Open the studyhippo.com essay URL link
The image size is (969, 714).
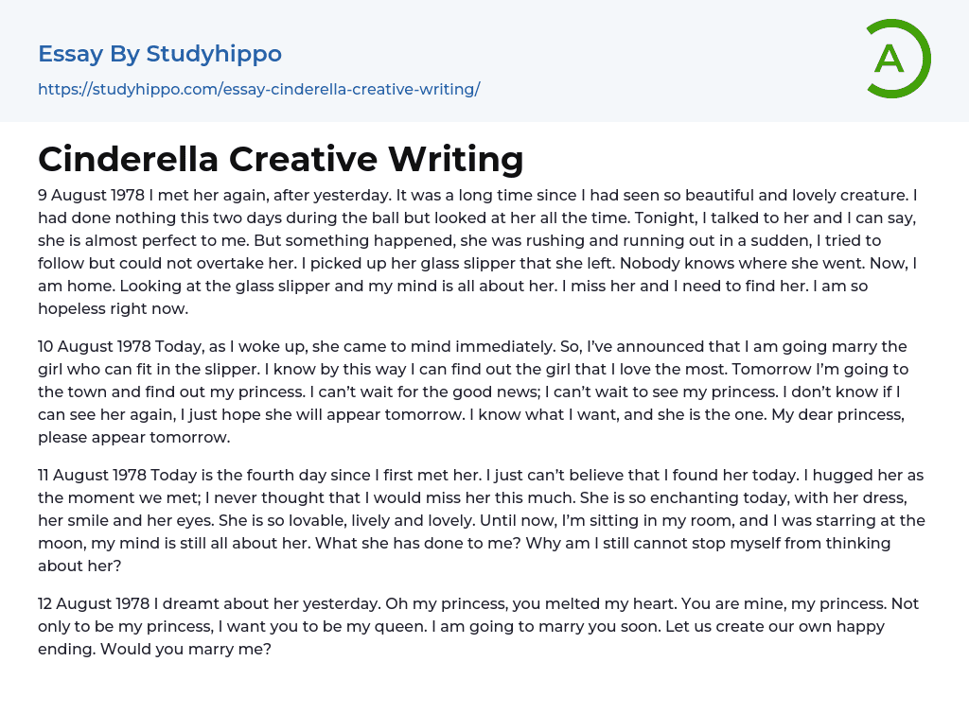258,89
